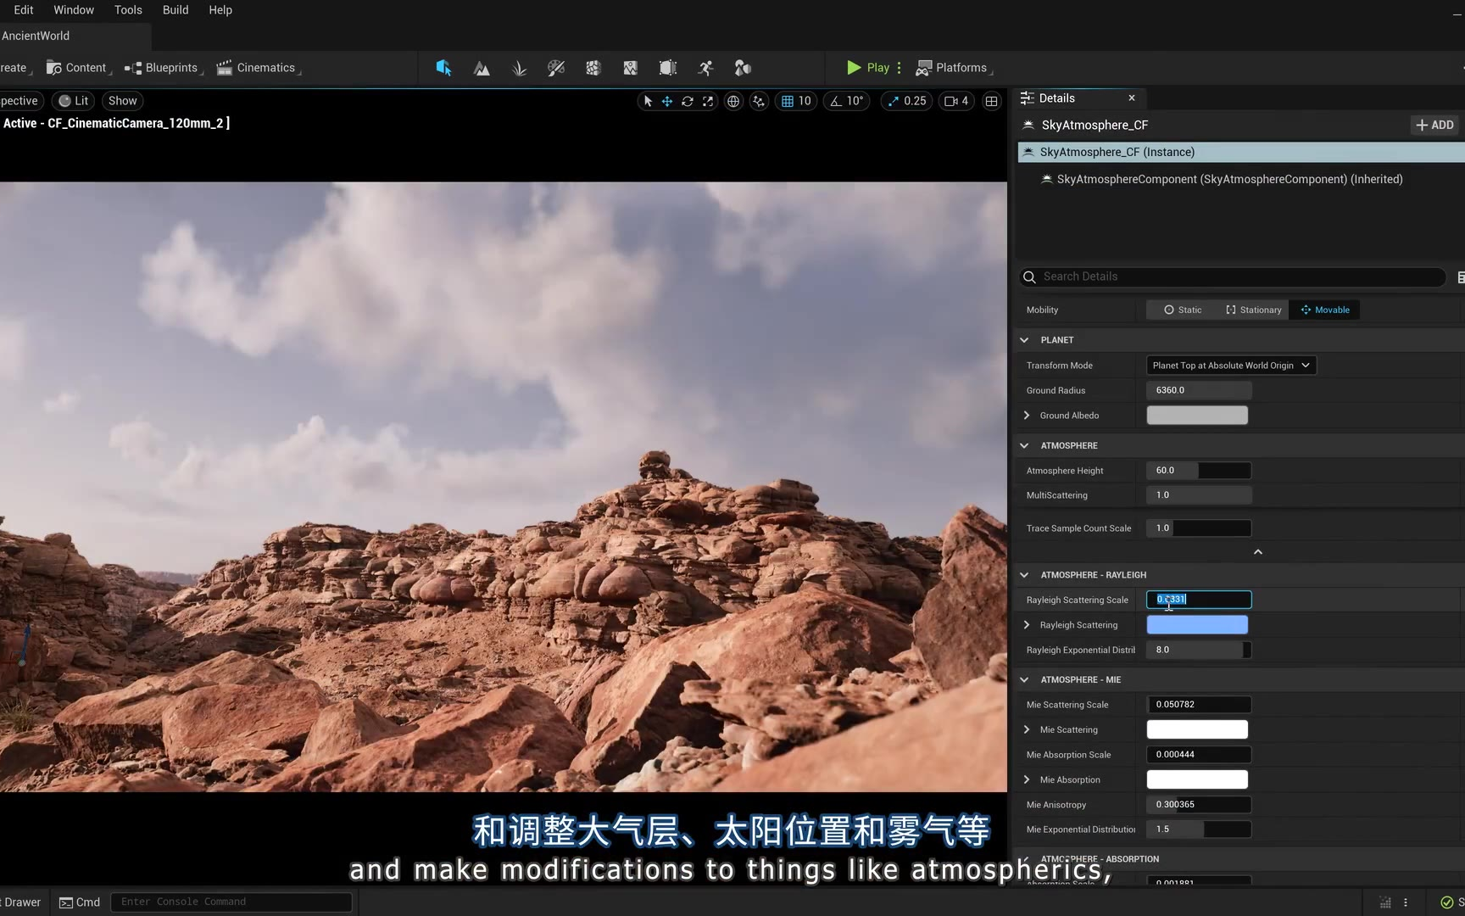This screenshot has width=1465, height=916.
Task: Open the Blueprints dropdown
Action: pyautogui.click(x=164, y=68)
